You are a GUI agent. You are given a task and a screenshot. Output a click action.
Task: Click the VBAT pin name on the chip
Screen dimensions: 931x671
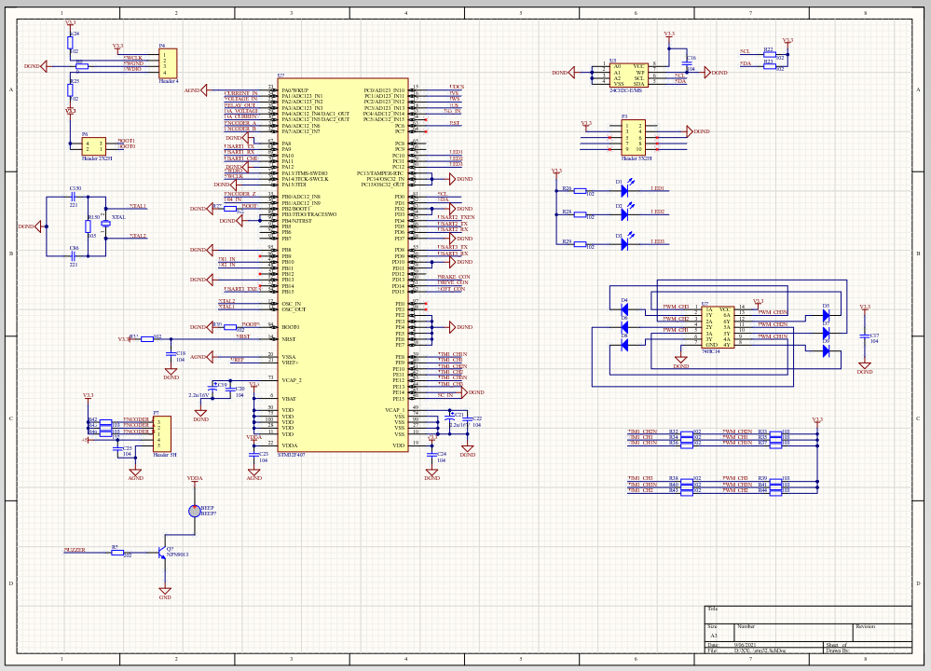click(x=289, y=399)
